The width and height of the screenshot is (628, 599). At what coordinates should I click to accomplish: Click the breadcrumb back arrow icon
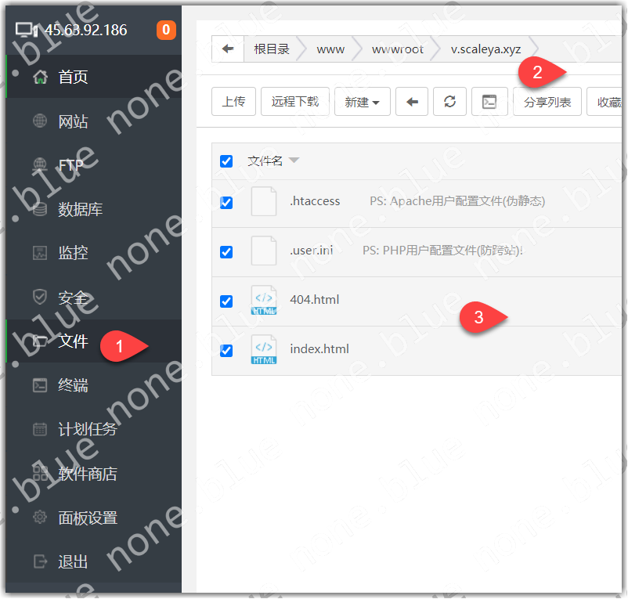228,49
